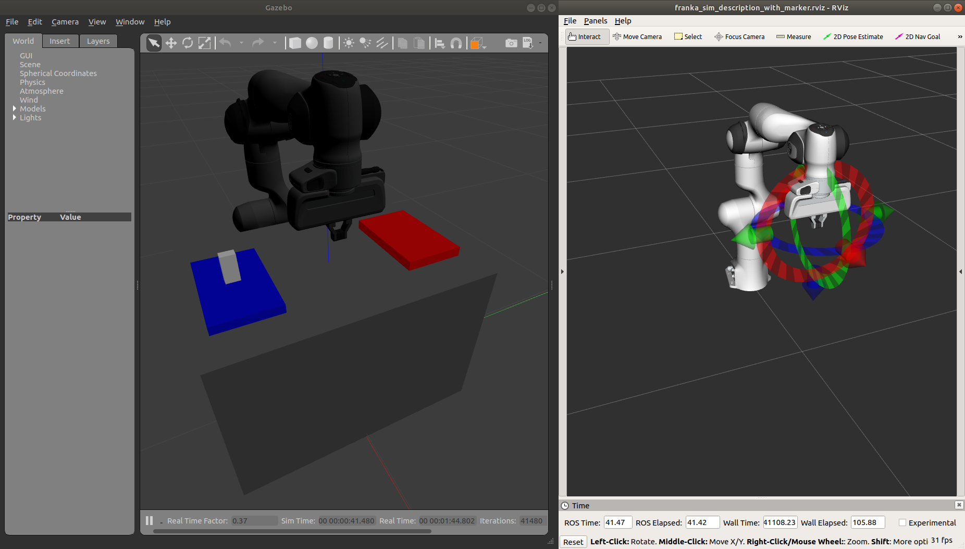Click the horizontal scrollbar under status bar
The height and width of the screenshot is (549, 965).
click(x=292, y=531)
